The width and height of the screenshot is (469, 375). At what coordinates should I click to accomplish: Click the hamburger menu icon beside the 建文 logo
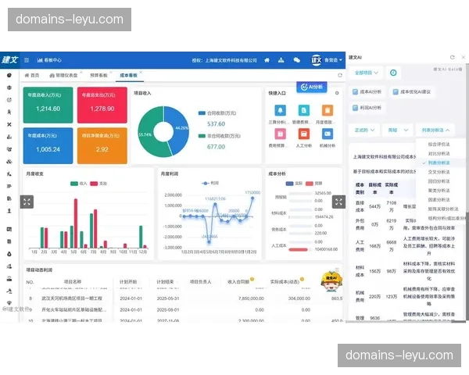point(27,59)
